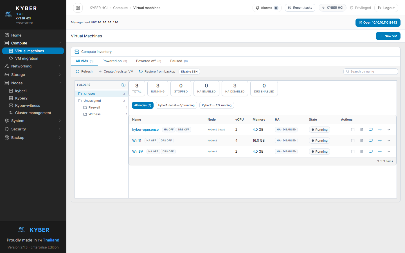405x253 pixels.
Task: Click the square stop icon for kyber-opnsense
Action: pos(353,130)
